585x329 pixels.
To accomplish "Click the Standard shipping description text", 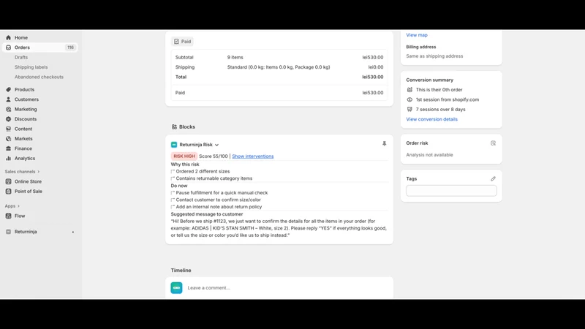I will click(x=279, y=67).
